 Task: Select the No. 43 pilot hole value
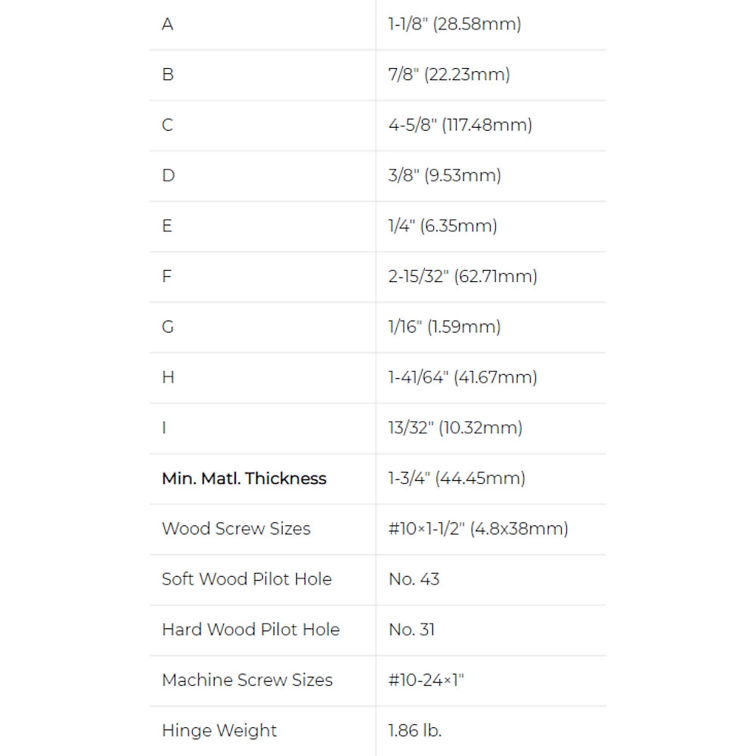click(414, 579)
